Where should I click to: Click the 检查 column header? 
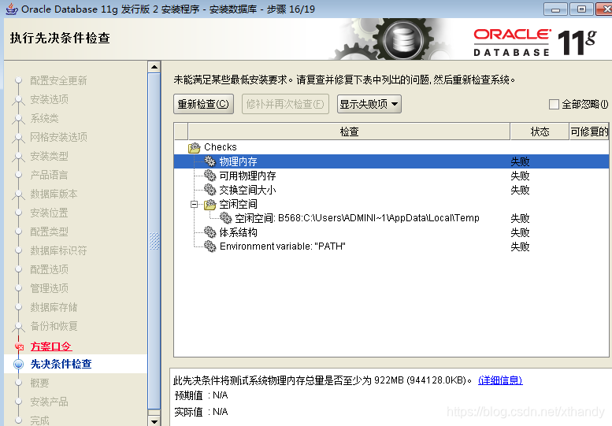[x=349, y=132]
